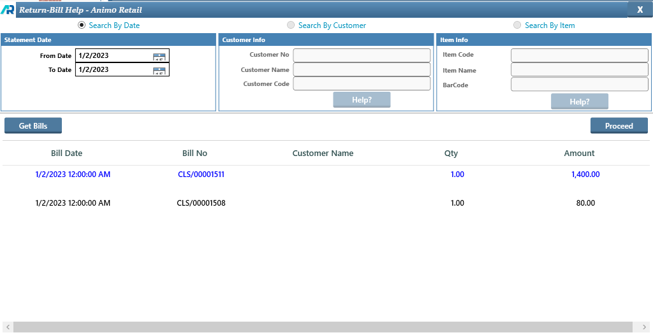Click the Animo Retail logo icon
This screenshot has width=653, height=335.
8,10
